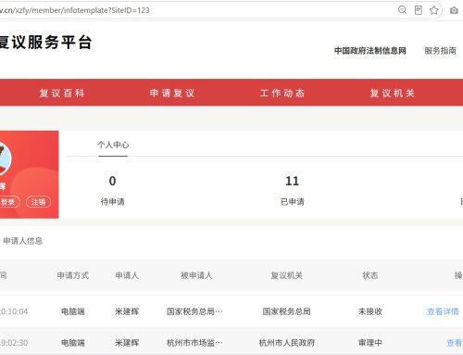Click 申请方式 column header
Viewport: 463px width, 355px height.
(73, 275)
